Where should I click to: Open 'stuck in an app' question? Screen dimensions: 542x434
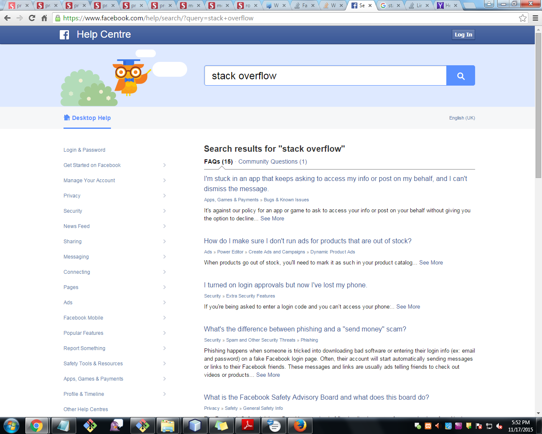[335, 184]
